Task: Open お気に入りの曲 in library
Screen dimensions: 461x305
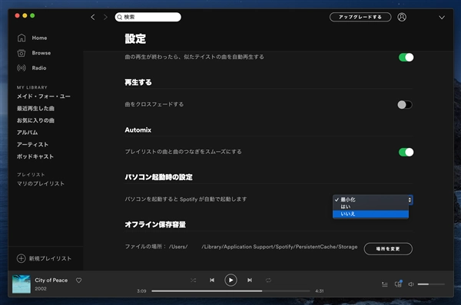Action: coord(35,120)
